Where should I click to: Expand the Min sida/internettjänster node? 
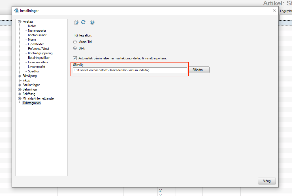point(19,98)
